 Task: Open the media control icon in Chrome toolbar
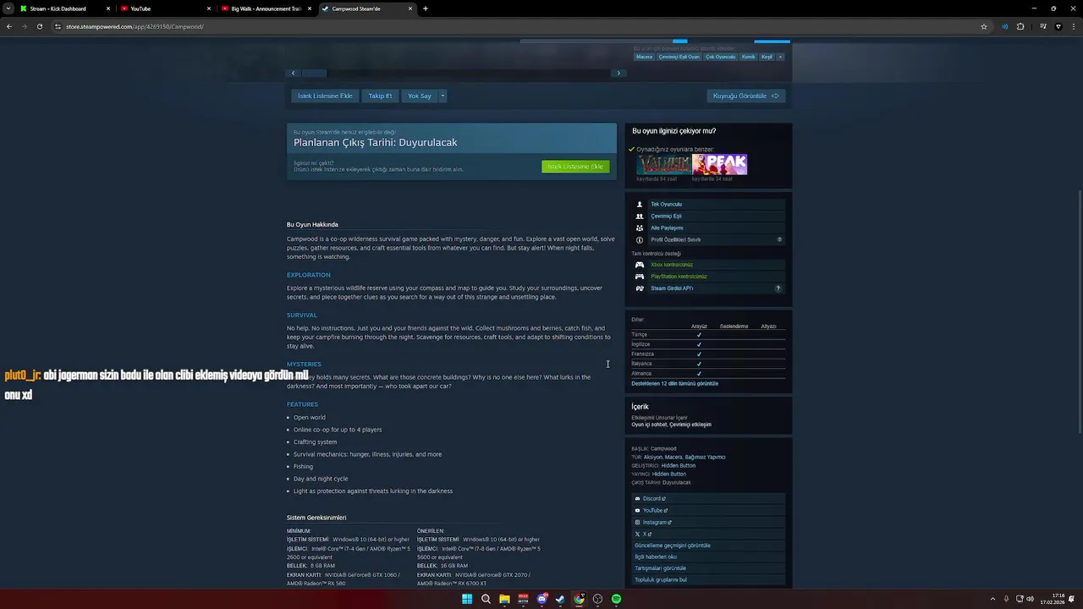(x=1043, y=26)
